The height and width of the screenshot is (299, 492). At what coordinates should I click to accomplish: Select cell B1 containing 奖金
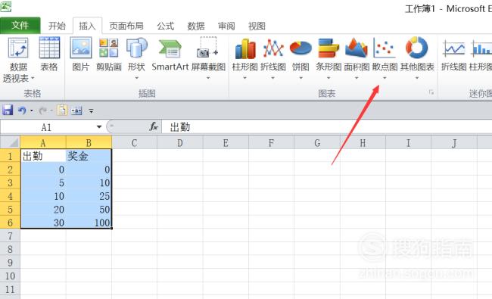click(89, 156)
